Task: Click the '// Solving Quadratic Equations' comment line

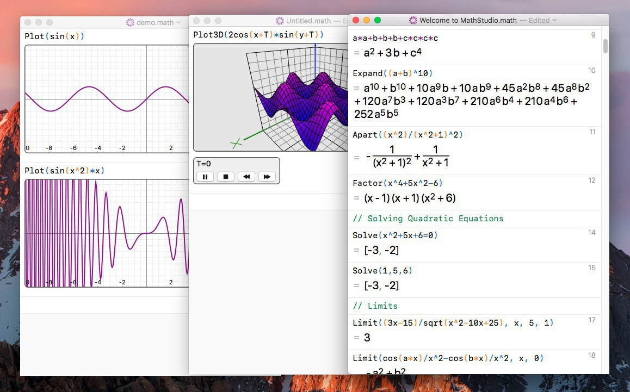Action: (428, 219)
